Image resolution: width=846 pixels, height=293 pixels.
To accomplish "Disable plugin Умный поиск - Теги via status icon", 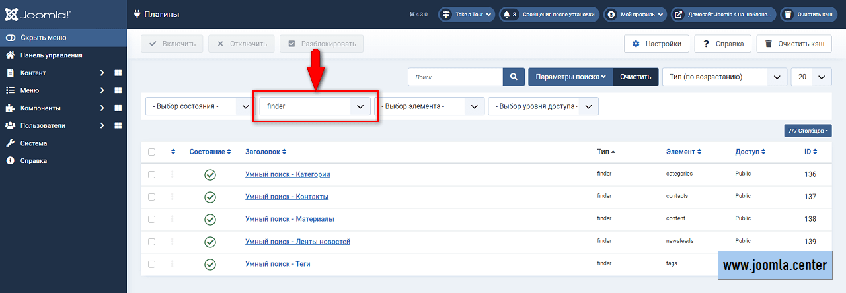I will 210,264.
